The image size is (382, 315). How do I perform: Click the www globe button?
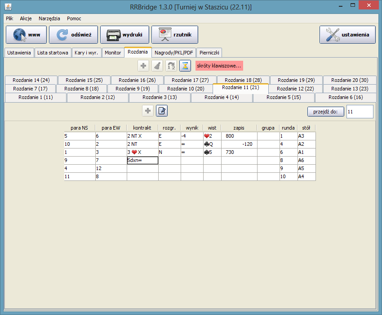(26, 35)
